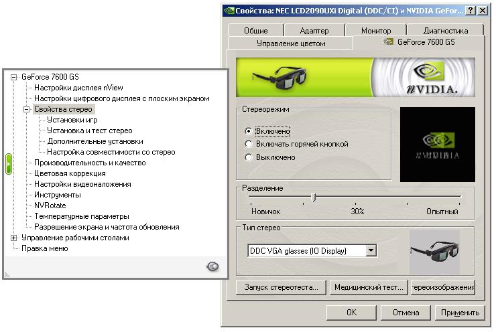This screenshot has width=496, height=332.
Task: Select Правка меню tree item
Action: [x=45, y=248]
